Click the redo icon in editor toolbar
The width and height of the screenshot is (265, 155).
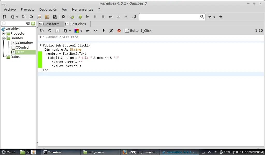(x=96, y=31)
